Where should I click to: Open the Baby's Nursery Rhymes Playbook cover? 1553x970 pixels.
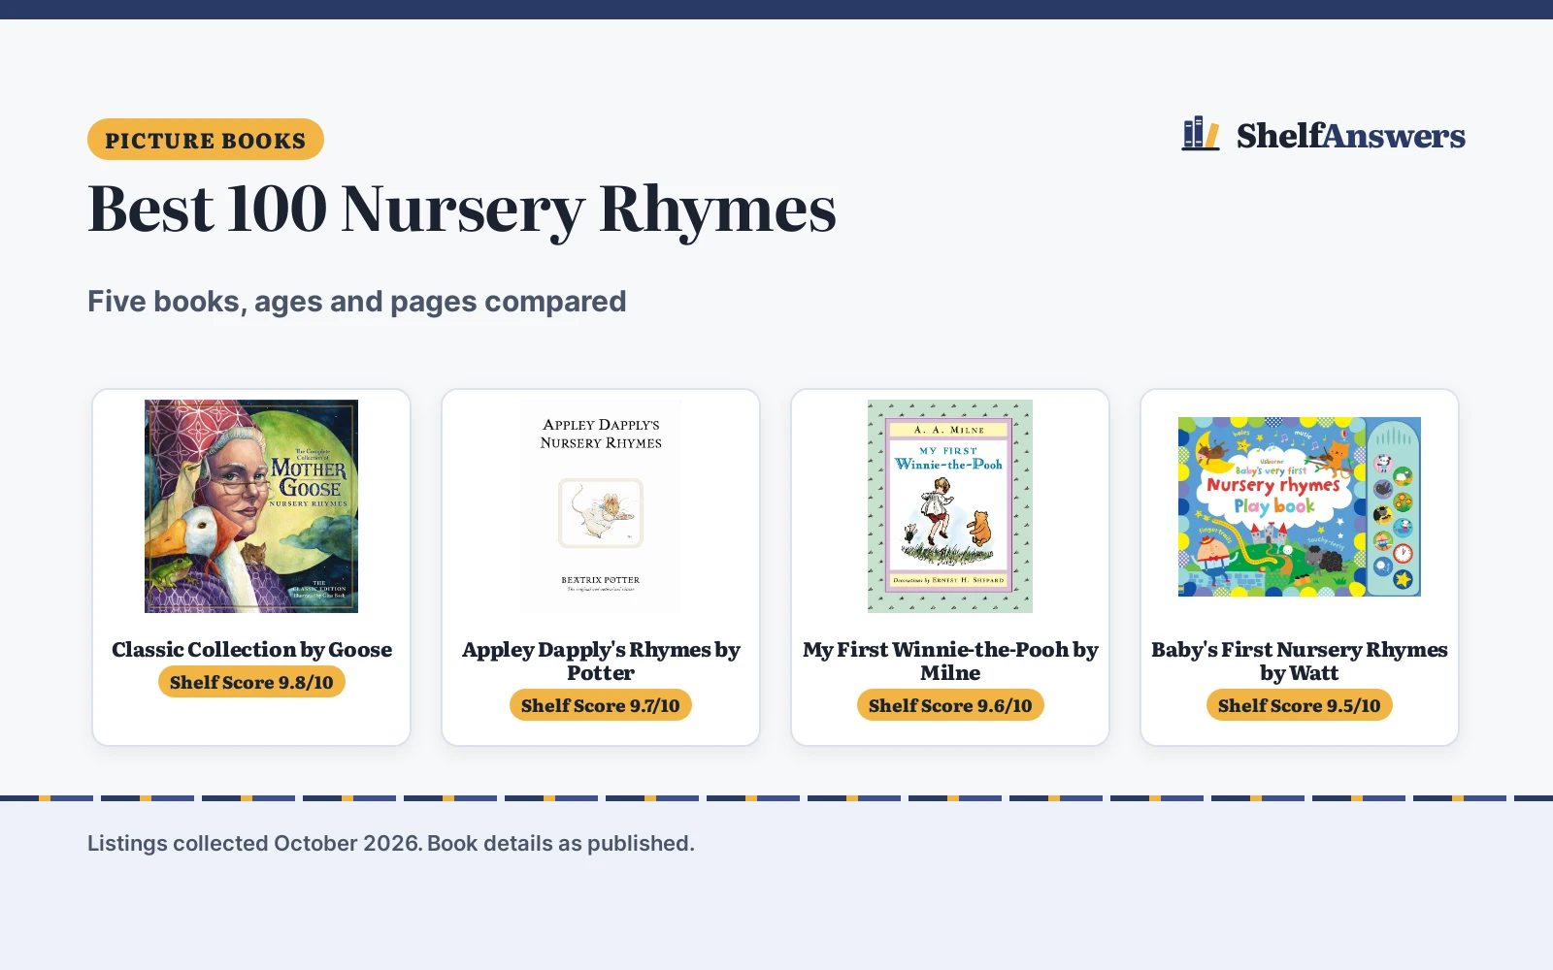tap(1300, 506)
